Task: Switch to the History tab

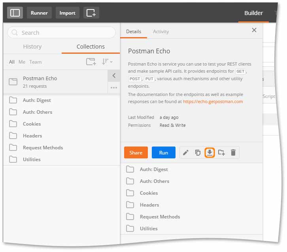Action: point(32,47)
